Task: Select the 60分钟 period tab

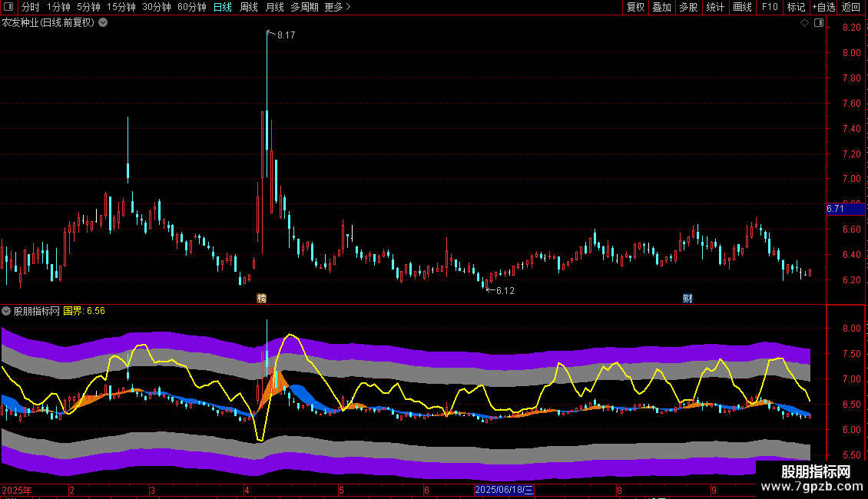Action: [192, 7]
